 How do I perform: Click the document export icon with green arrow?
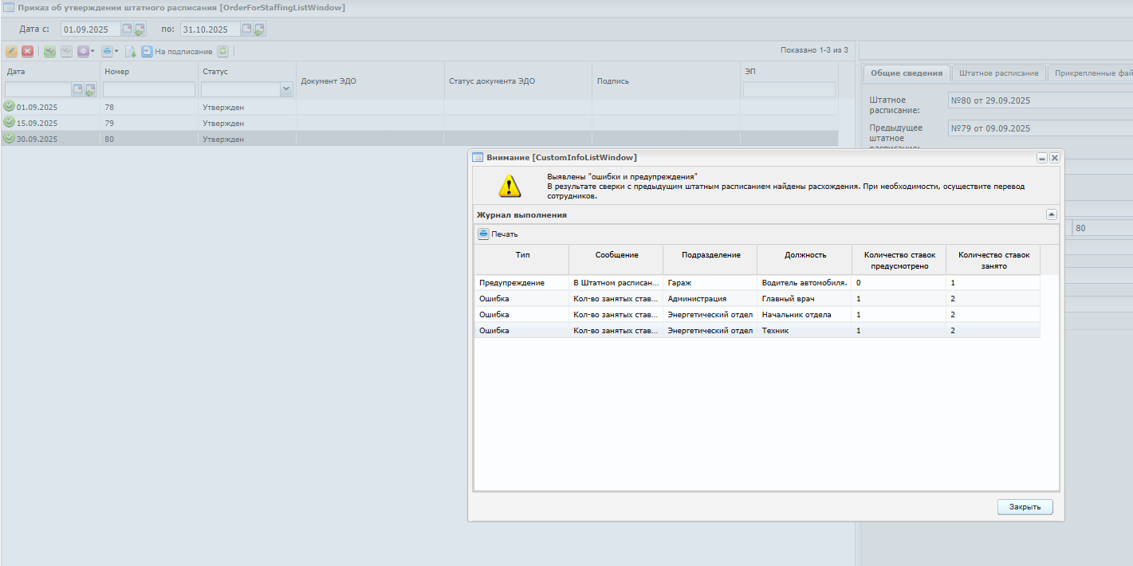pyautogui.click(x=131, y=51)
